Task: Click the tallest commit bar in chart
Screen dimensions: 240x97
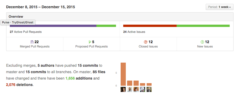Action: point(123,74)
